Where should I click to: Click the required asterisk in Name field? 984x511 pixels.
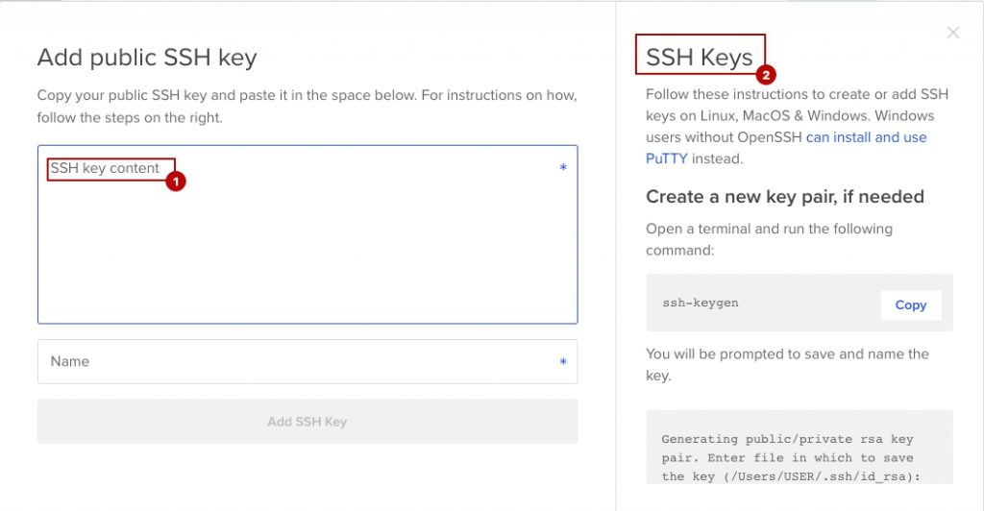[563, 362]
